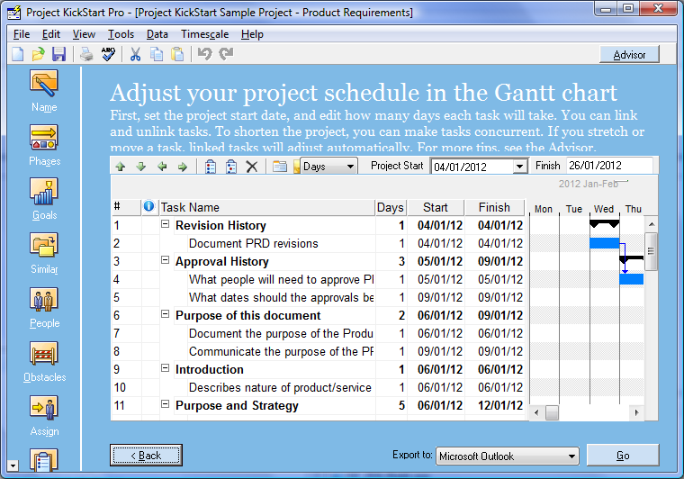Collapse the Purpose and Strategy group

(x=166, y=404)
